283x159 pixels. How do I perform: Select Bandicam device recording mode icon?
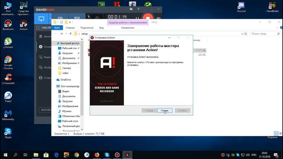point(77,18)
